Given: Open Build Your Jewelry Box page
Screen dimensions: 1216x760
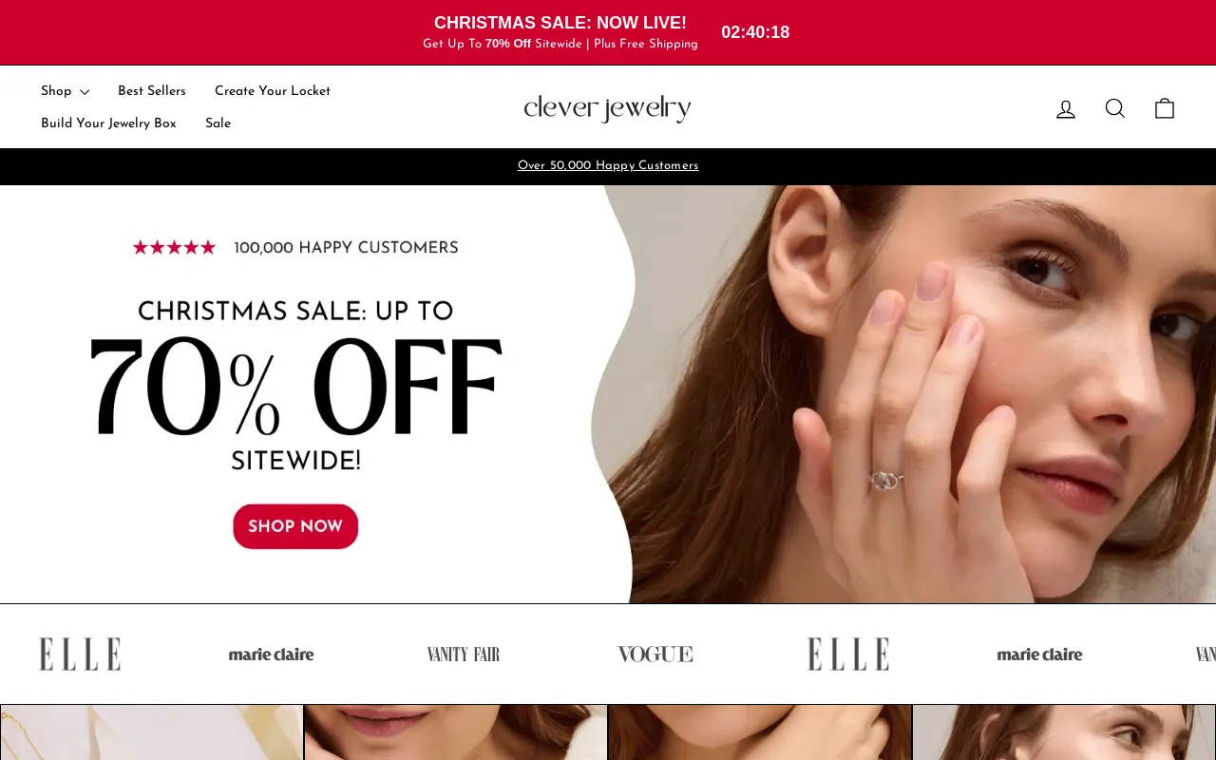Looking at the screenshot, I should click(108, 123).
